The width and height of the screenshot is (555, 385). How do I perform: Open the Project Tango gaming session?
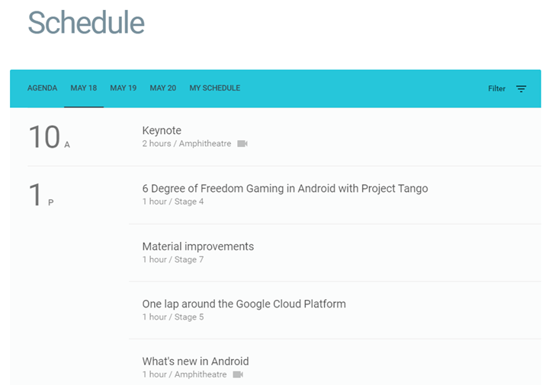pos(285,189)
